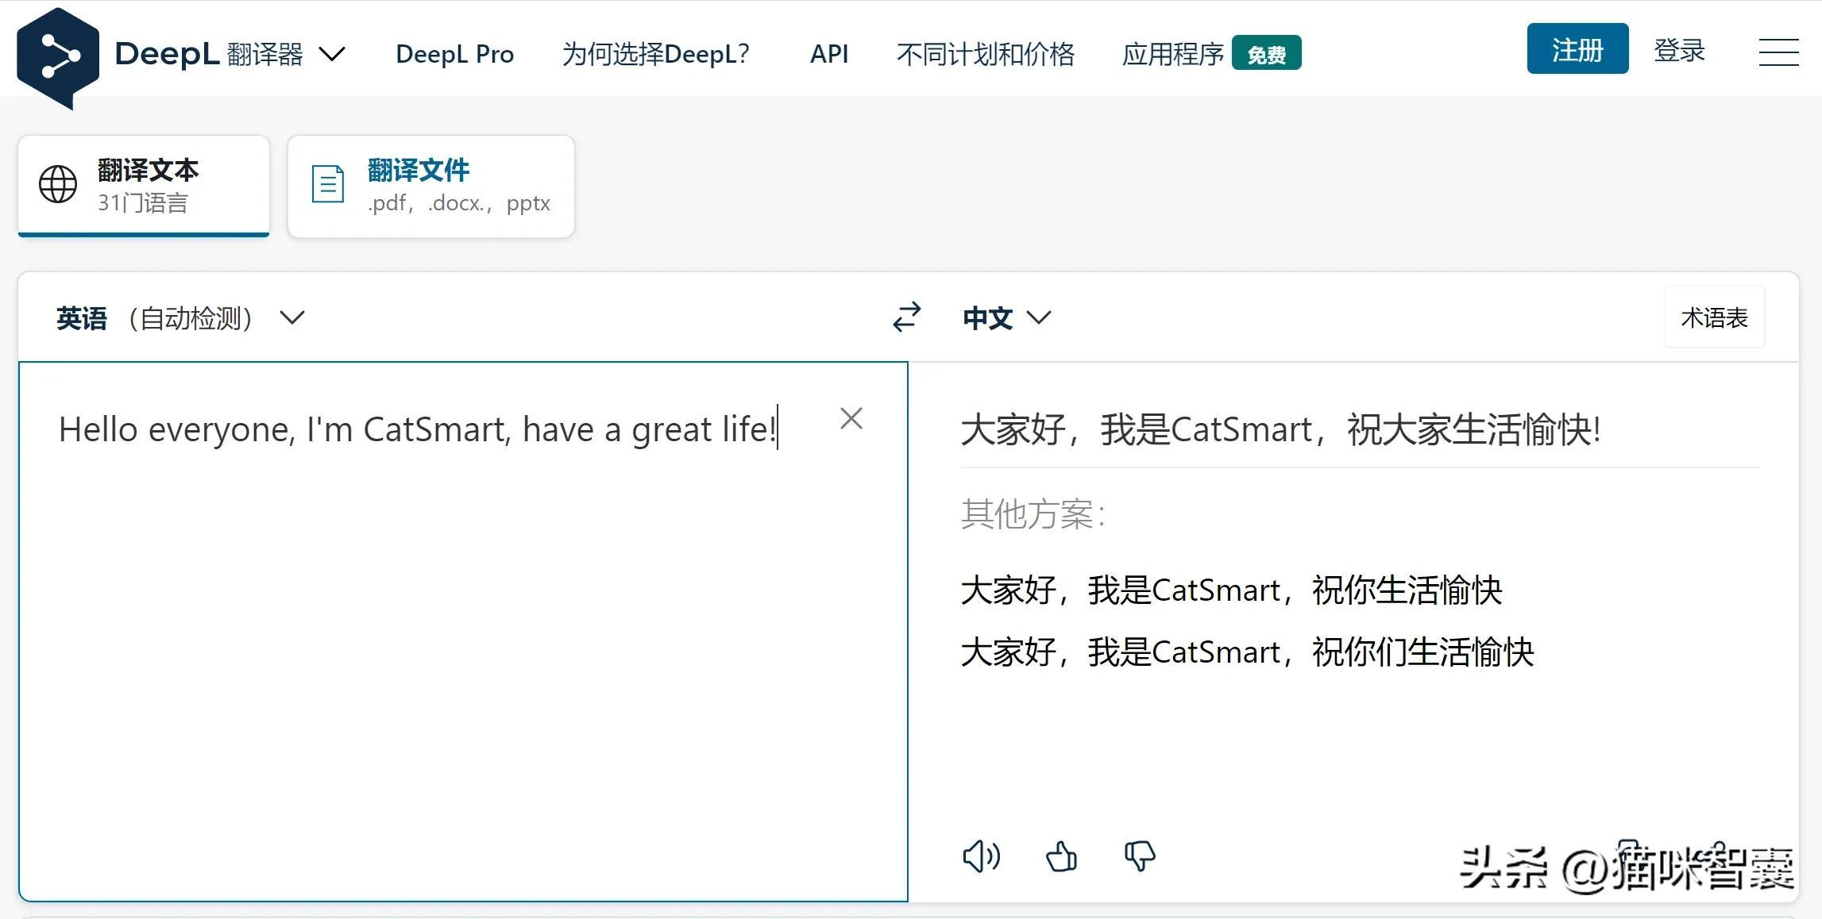
Task: Play translation audio with speaker icon
Action: [x=981, y=856]
